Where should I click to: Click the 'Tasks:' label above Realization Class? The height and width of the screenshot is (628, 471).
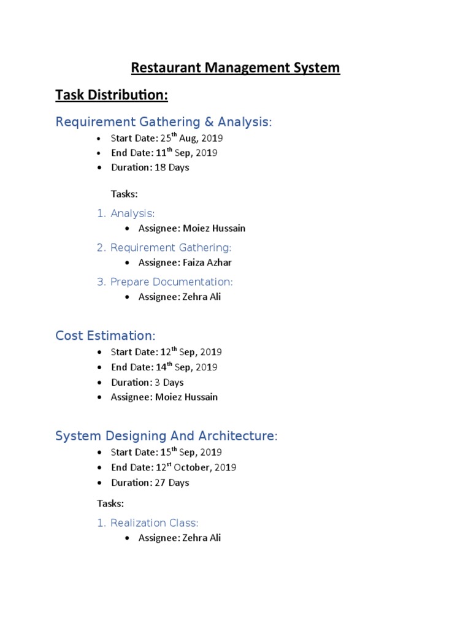tap(110, 504)
